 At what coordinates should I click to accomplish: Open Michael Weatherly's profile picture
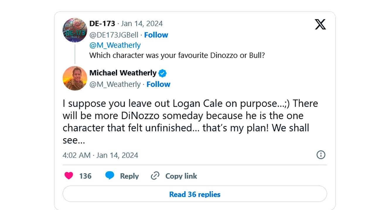pos(75,78)
